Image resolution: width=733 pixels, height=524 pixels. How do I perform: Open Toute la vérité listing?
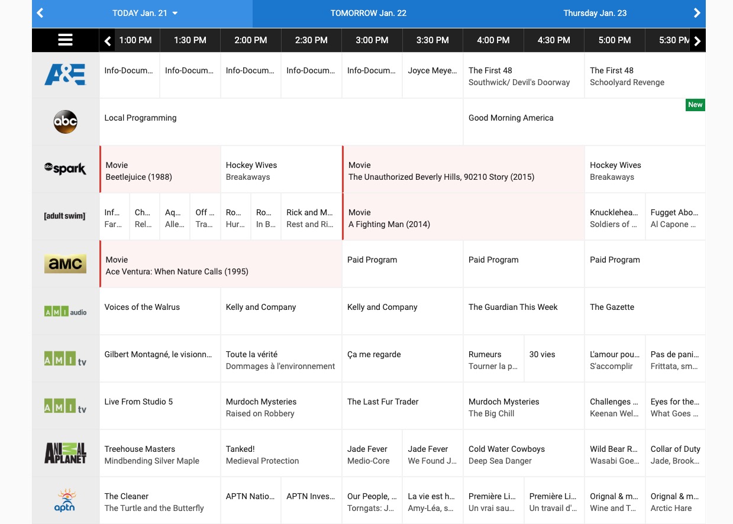tap(281, 358)
